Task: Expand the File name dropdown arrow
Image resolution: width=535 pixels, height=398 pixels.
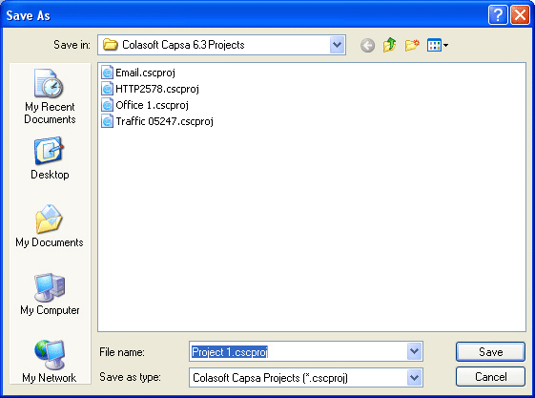Action: point(414,351)
